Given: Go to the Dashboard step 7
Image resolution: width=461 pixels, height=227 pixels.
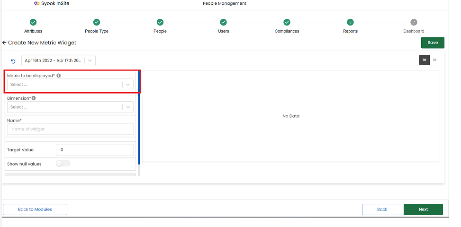Looking at the screenshot, I should click(x=414, y=22).
